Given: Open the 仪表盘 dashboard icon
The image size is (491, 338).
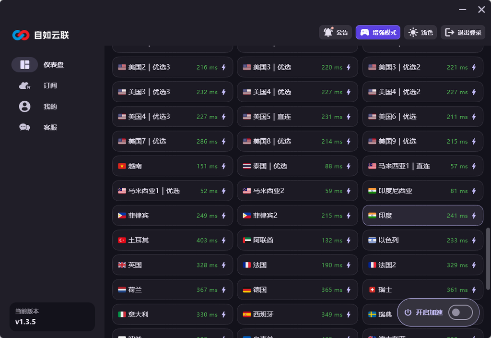Looking at the screenshot, I should point(25,65).
